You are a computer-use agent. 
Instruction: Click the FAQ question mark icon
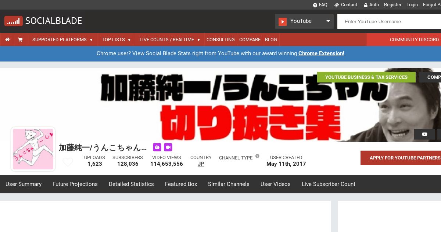pos(315,5)
